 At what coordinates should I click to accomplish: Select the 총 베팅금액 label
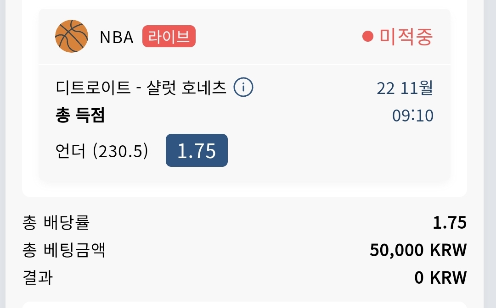(63, 250)
